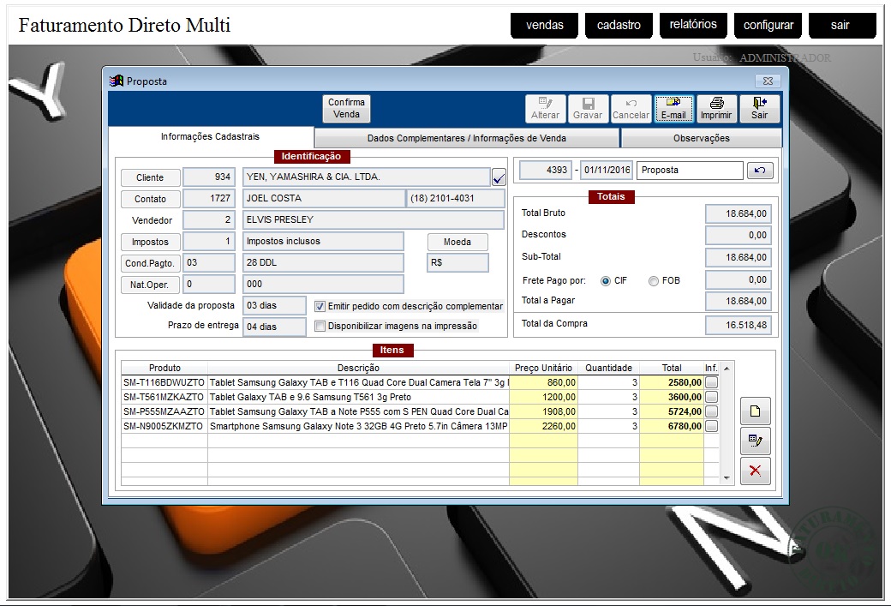Click the Cond.Pagto. lookup button
The width and height of the screenshot is (891, 606).
tap(150, 263)
